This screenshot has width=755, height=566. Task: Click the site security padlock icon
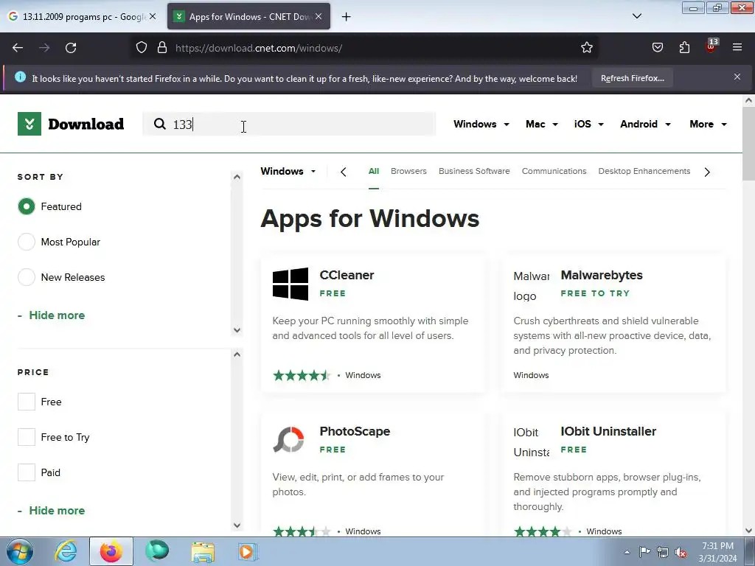click(162, 48)
